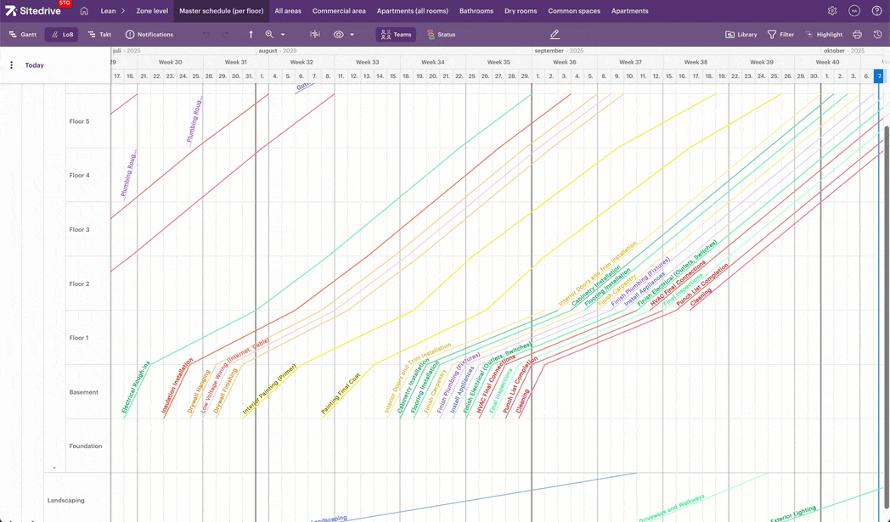The image size is (890, 522).
Task: Click the upward arrow toolbar icon
Action: point(251,35)
